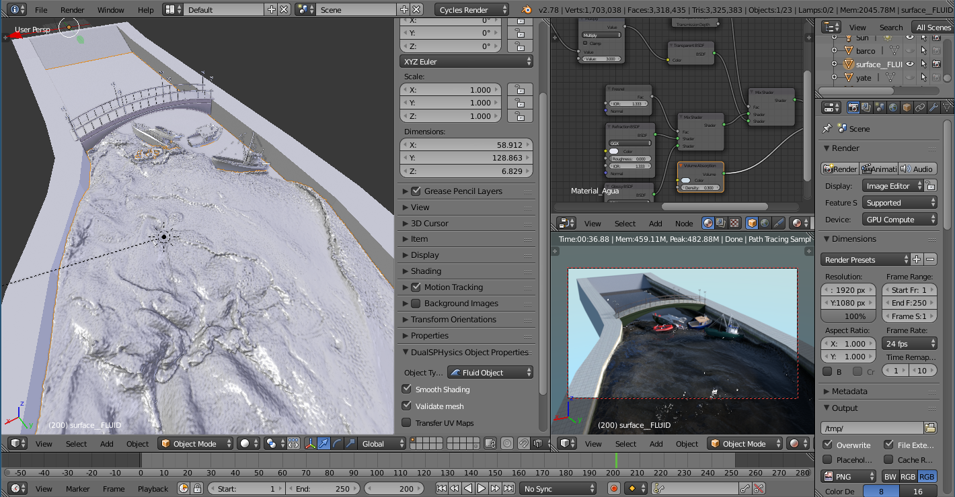Open the Render menu in top bar
Viewport: 955px width, 497px height.
pyautogui.click(x=72, y=10)
